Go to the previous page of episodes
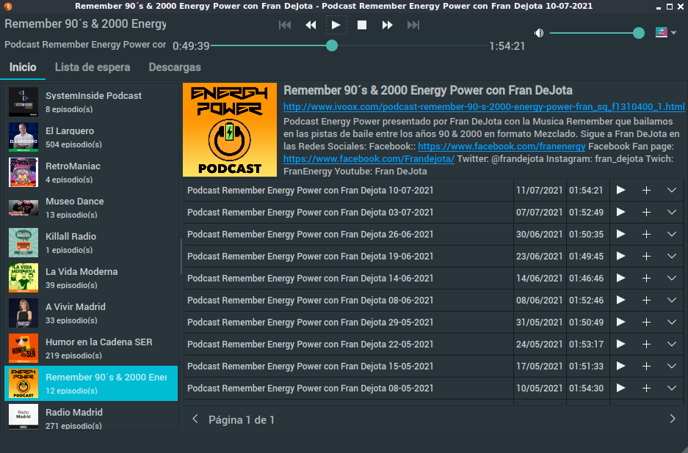688x453 pixels. pos(195,419)
